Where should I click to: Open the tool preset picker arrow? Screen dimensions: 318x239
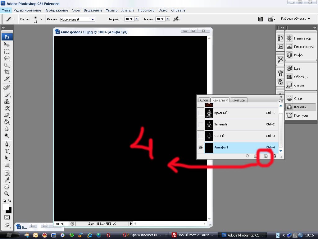pos(14,19)
